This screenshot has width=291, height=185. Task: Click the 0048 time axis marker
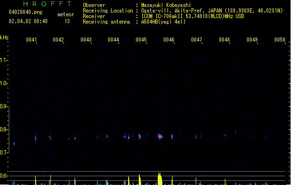tap(224, 40)
